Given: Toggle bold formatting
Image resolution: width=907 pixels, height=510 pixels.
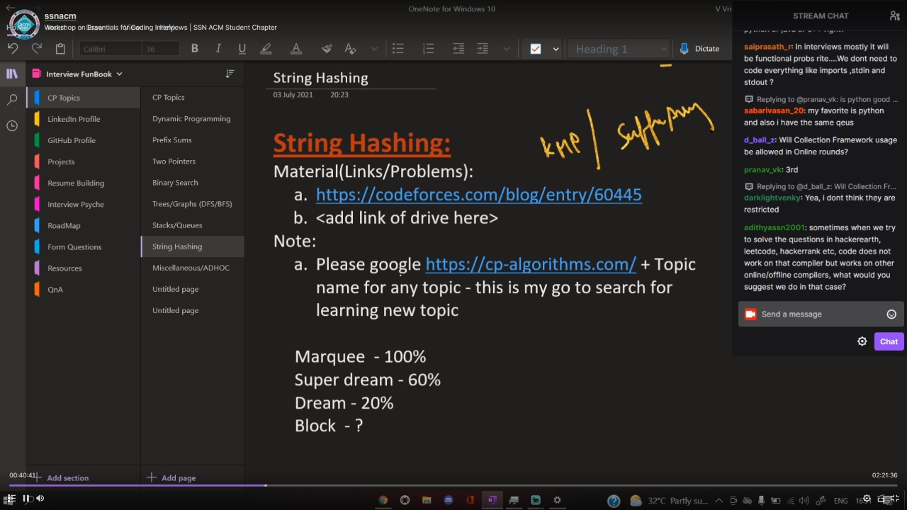Looking at the screenshot, I should [x=194, y=49].
